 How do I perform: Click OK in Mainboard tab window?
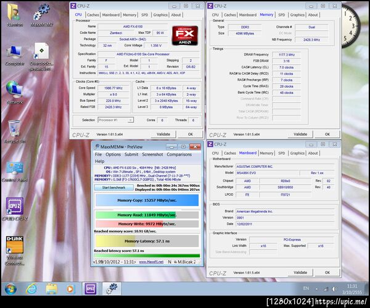(x=327, y=273)
